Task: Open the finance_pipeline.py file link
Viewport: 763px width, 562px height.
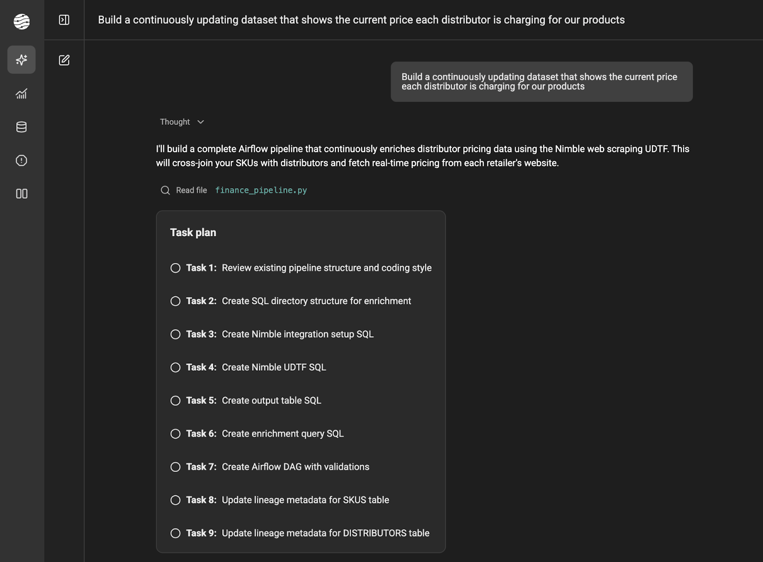Action: (x=261, y=191)
